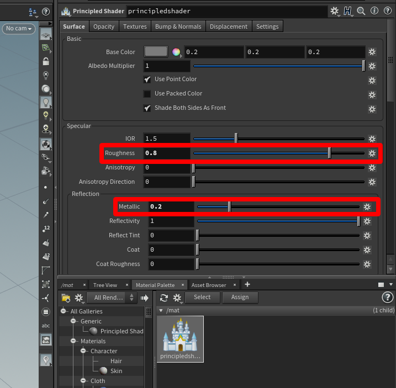The image size is (396, 388).
Task: Toggle Shade Both Sides As Front checkbox
Action: (147, 108)
